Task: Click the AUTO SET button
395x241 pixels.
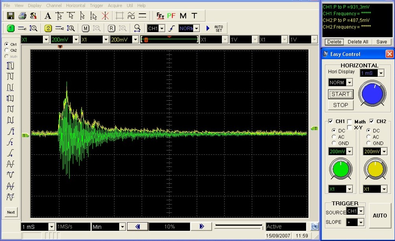Action: pos(219,28)
